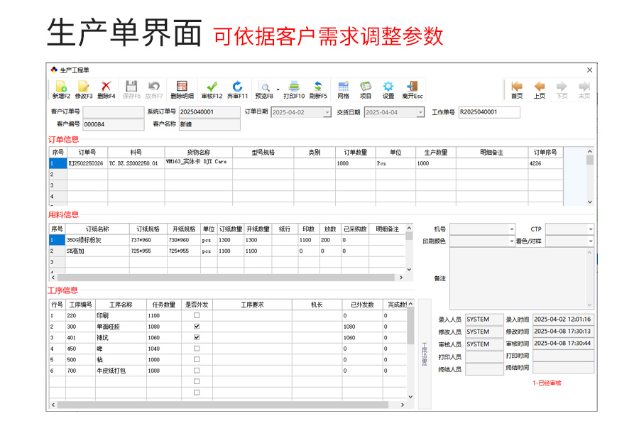This screenshot has height=426, width=639.
Task: Click the 货物名称 column header
Action: pyautogui.click(x=199, y=153)
